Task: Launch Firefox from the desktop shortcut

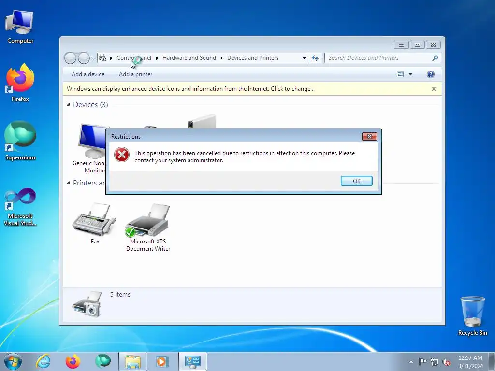Action: 20,83
